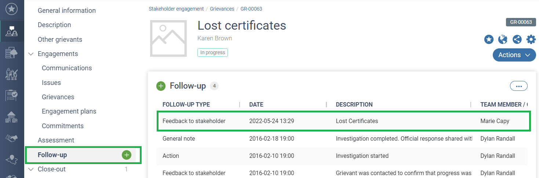
Task: Open the settings gear icon in the header
Action: click(x=531, y=40)
